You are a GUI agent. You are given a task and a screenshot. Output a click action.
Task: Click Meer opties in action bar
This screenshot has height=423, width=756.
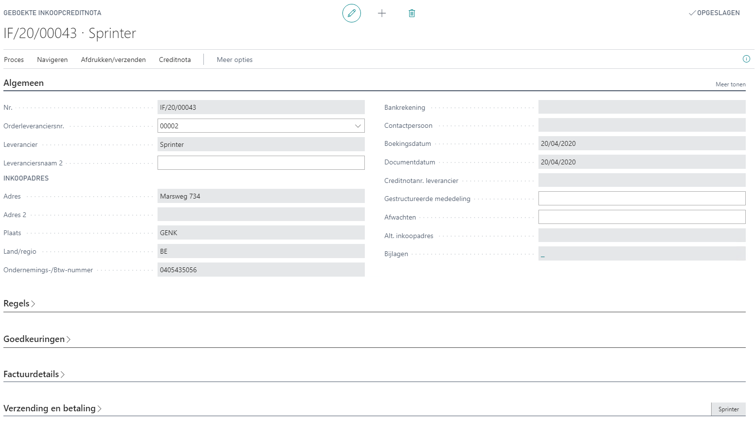click(235, 60)
